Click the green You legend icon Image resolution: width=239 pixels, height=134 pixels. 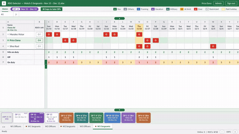pos(115,9)
